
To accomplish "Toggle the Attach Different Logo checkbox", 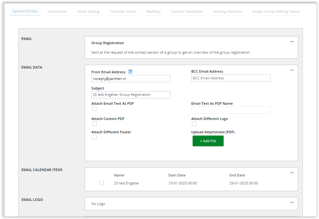I will click(194, 124).
